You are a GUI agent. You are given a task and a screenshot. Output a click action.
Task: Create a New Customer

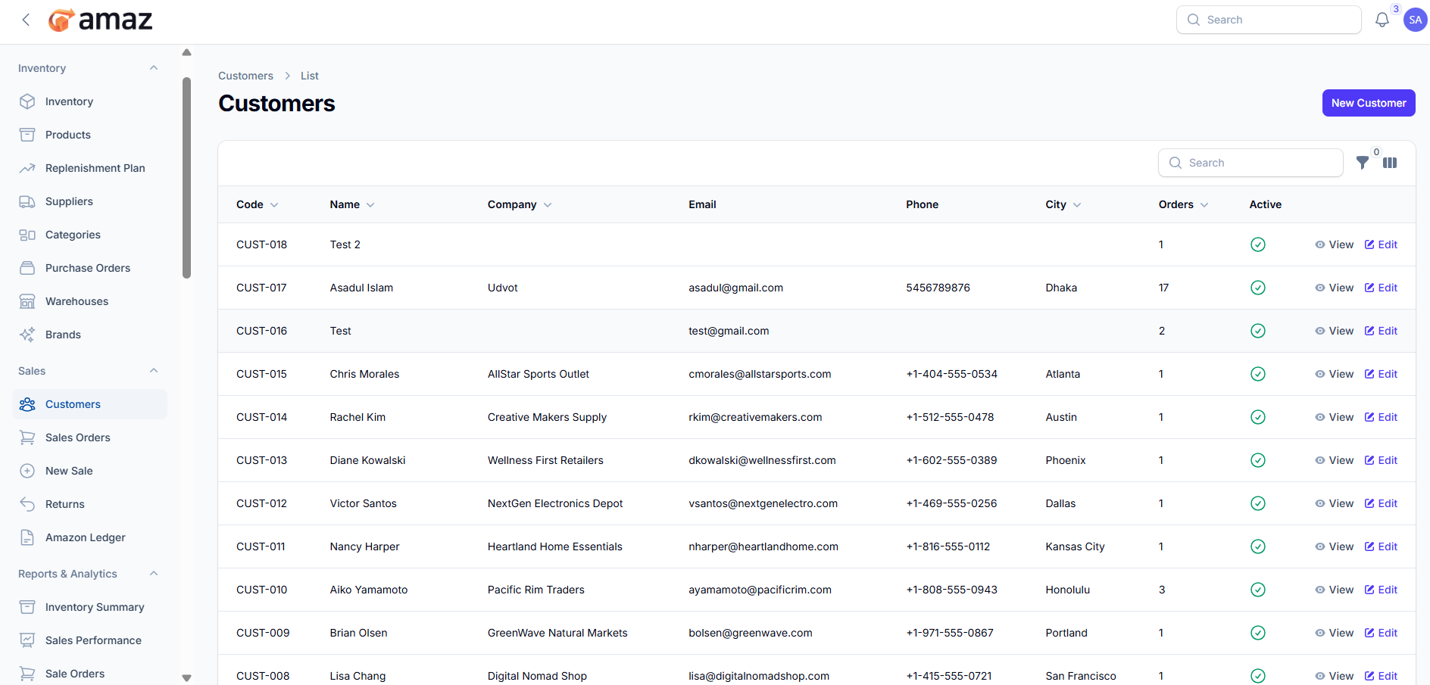point(1369,103)
